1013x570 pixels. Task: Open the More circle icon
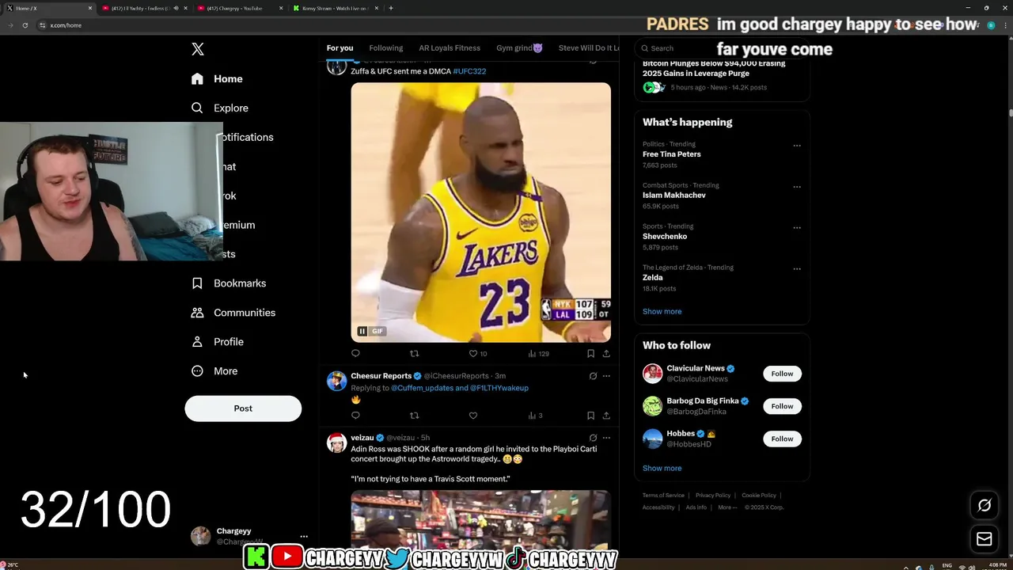(x=197, y=371)
